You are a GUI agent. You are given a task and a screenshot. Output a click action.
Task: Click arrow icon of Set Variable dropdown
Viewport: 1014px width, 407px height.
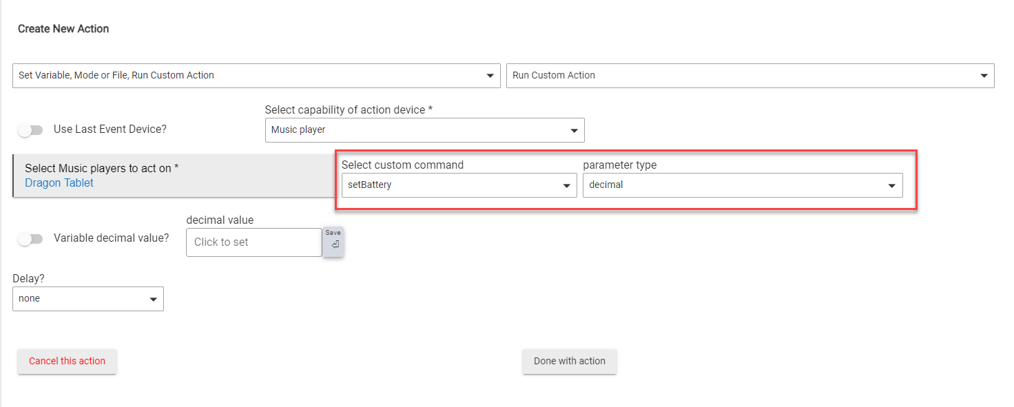pos(490,76)
